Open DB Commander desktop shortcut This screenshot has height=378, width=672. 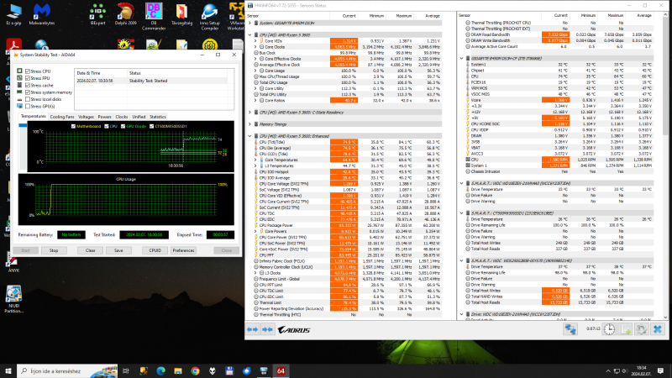click(154, 16)
